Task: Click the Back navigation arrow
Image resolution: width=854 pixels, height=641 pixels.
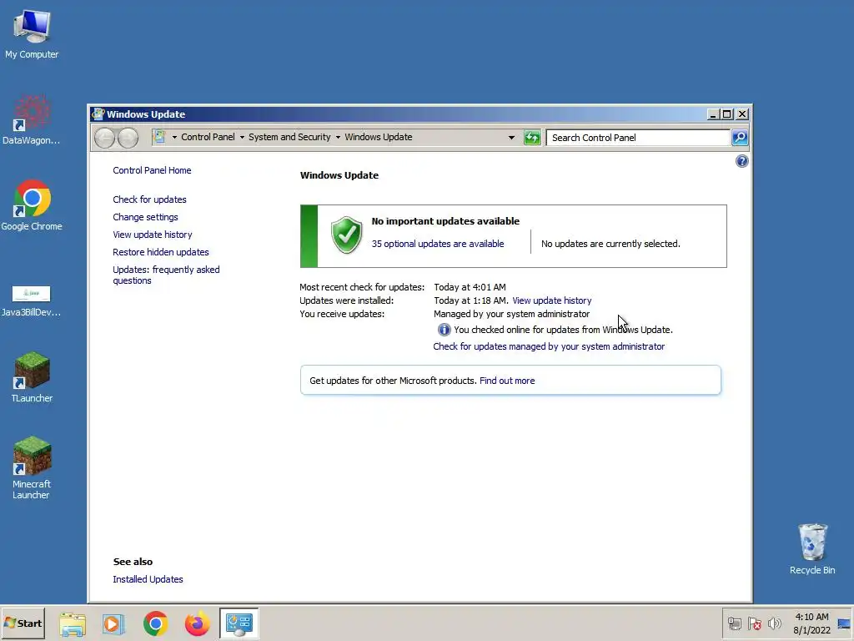Action: [104, 138]
